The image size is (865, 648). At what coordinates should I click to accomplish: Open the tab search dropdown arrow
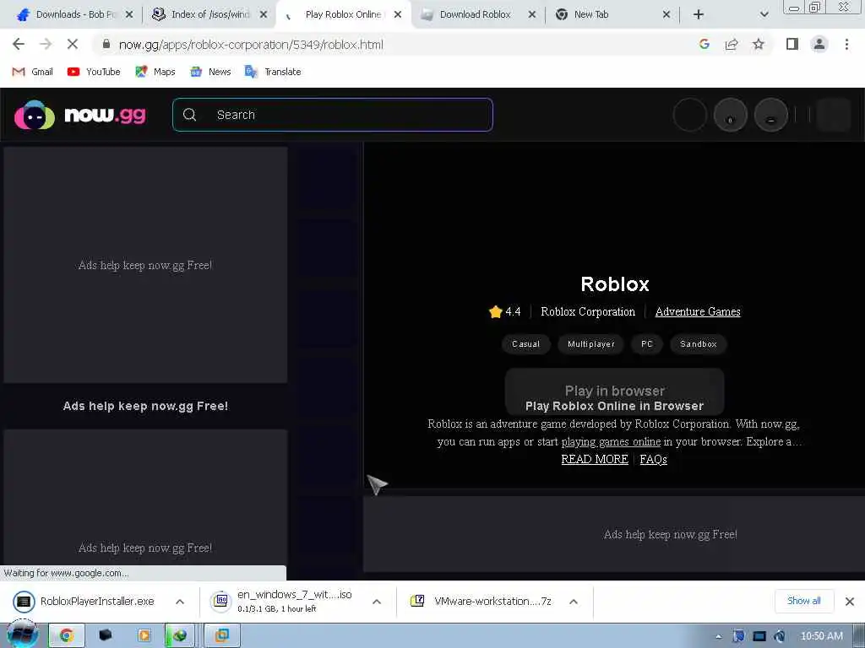pos(764,14)
